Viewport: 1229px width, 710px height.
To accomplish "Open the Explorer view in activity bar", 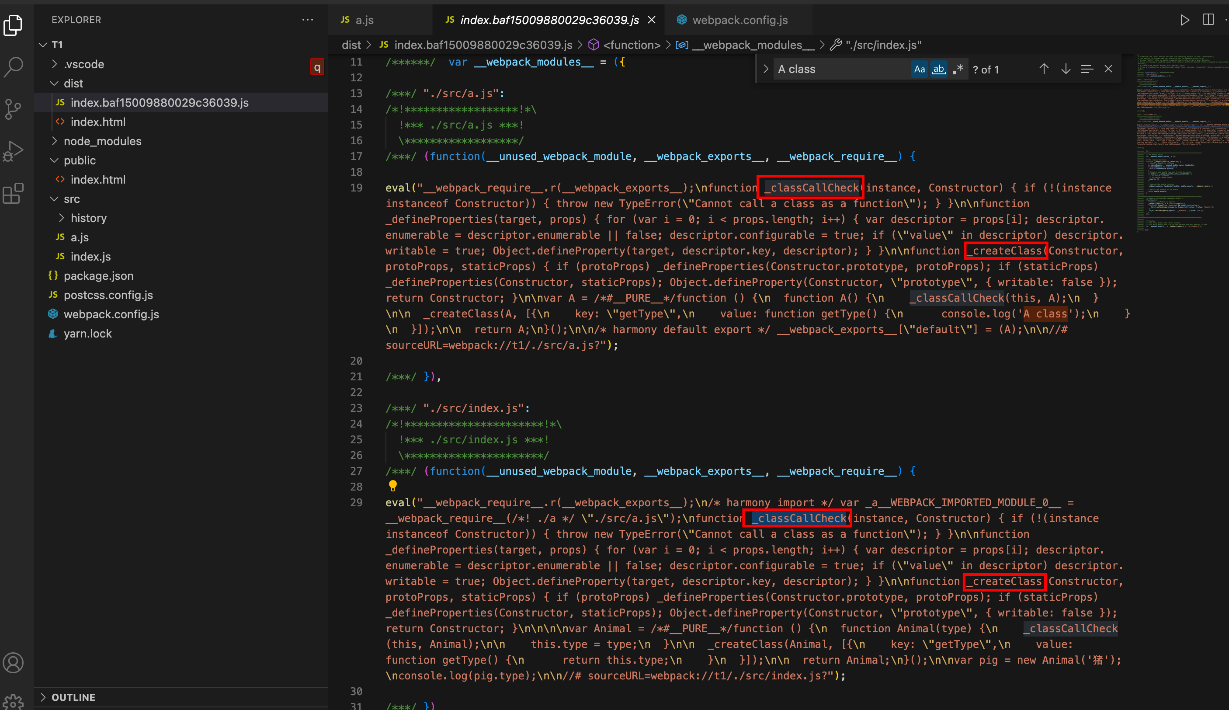I will [x=13, y=25].
